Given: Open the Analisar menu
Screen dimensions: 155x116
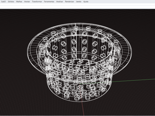Looking at the screenshot, I should coord(59,2).
